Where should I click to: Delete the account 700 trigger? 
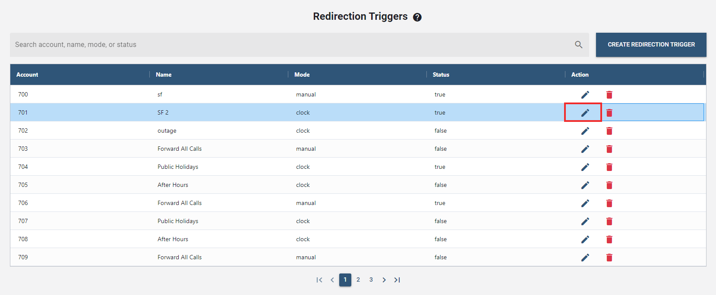click(609, 95)
